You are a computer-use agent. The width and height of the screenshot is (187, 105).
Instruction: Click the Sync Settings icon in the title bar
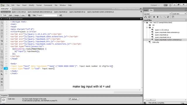tap(166, 5)
